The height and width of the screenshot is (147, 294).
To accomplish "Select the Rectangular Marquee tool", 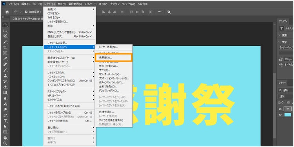I will point(5,30).
